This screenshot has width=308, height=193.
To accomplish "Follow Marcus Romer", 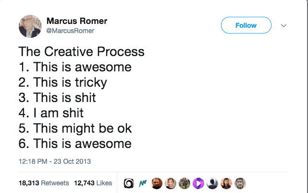I will click(246, 25).
